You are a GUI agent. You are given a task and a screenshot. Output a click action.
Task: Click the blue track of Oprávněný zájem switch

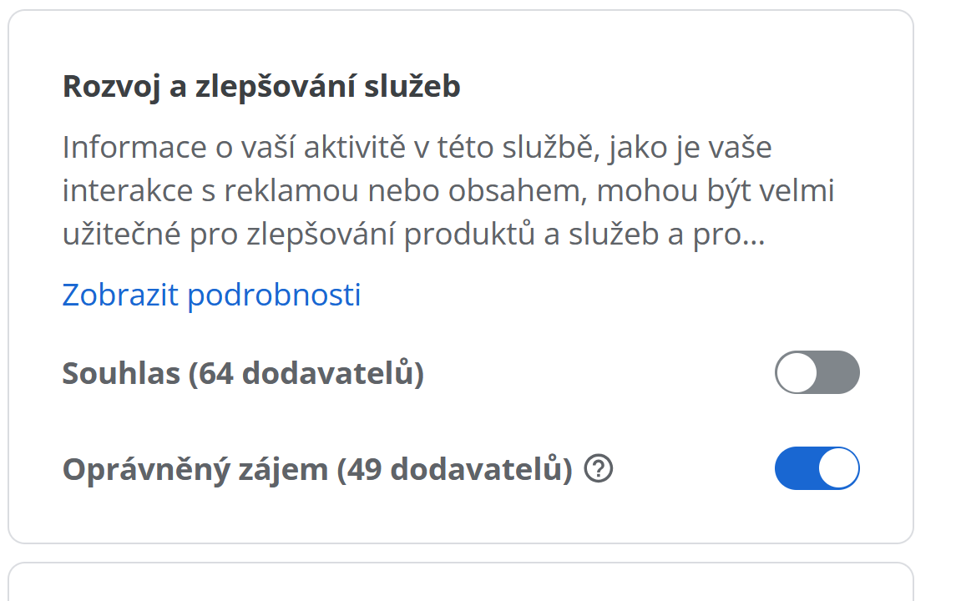[795, 468]
